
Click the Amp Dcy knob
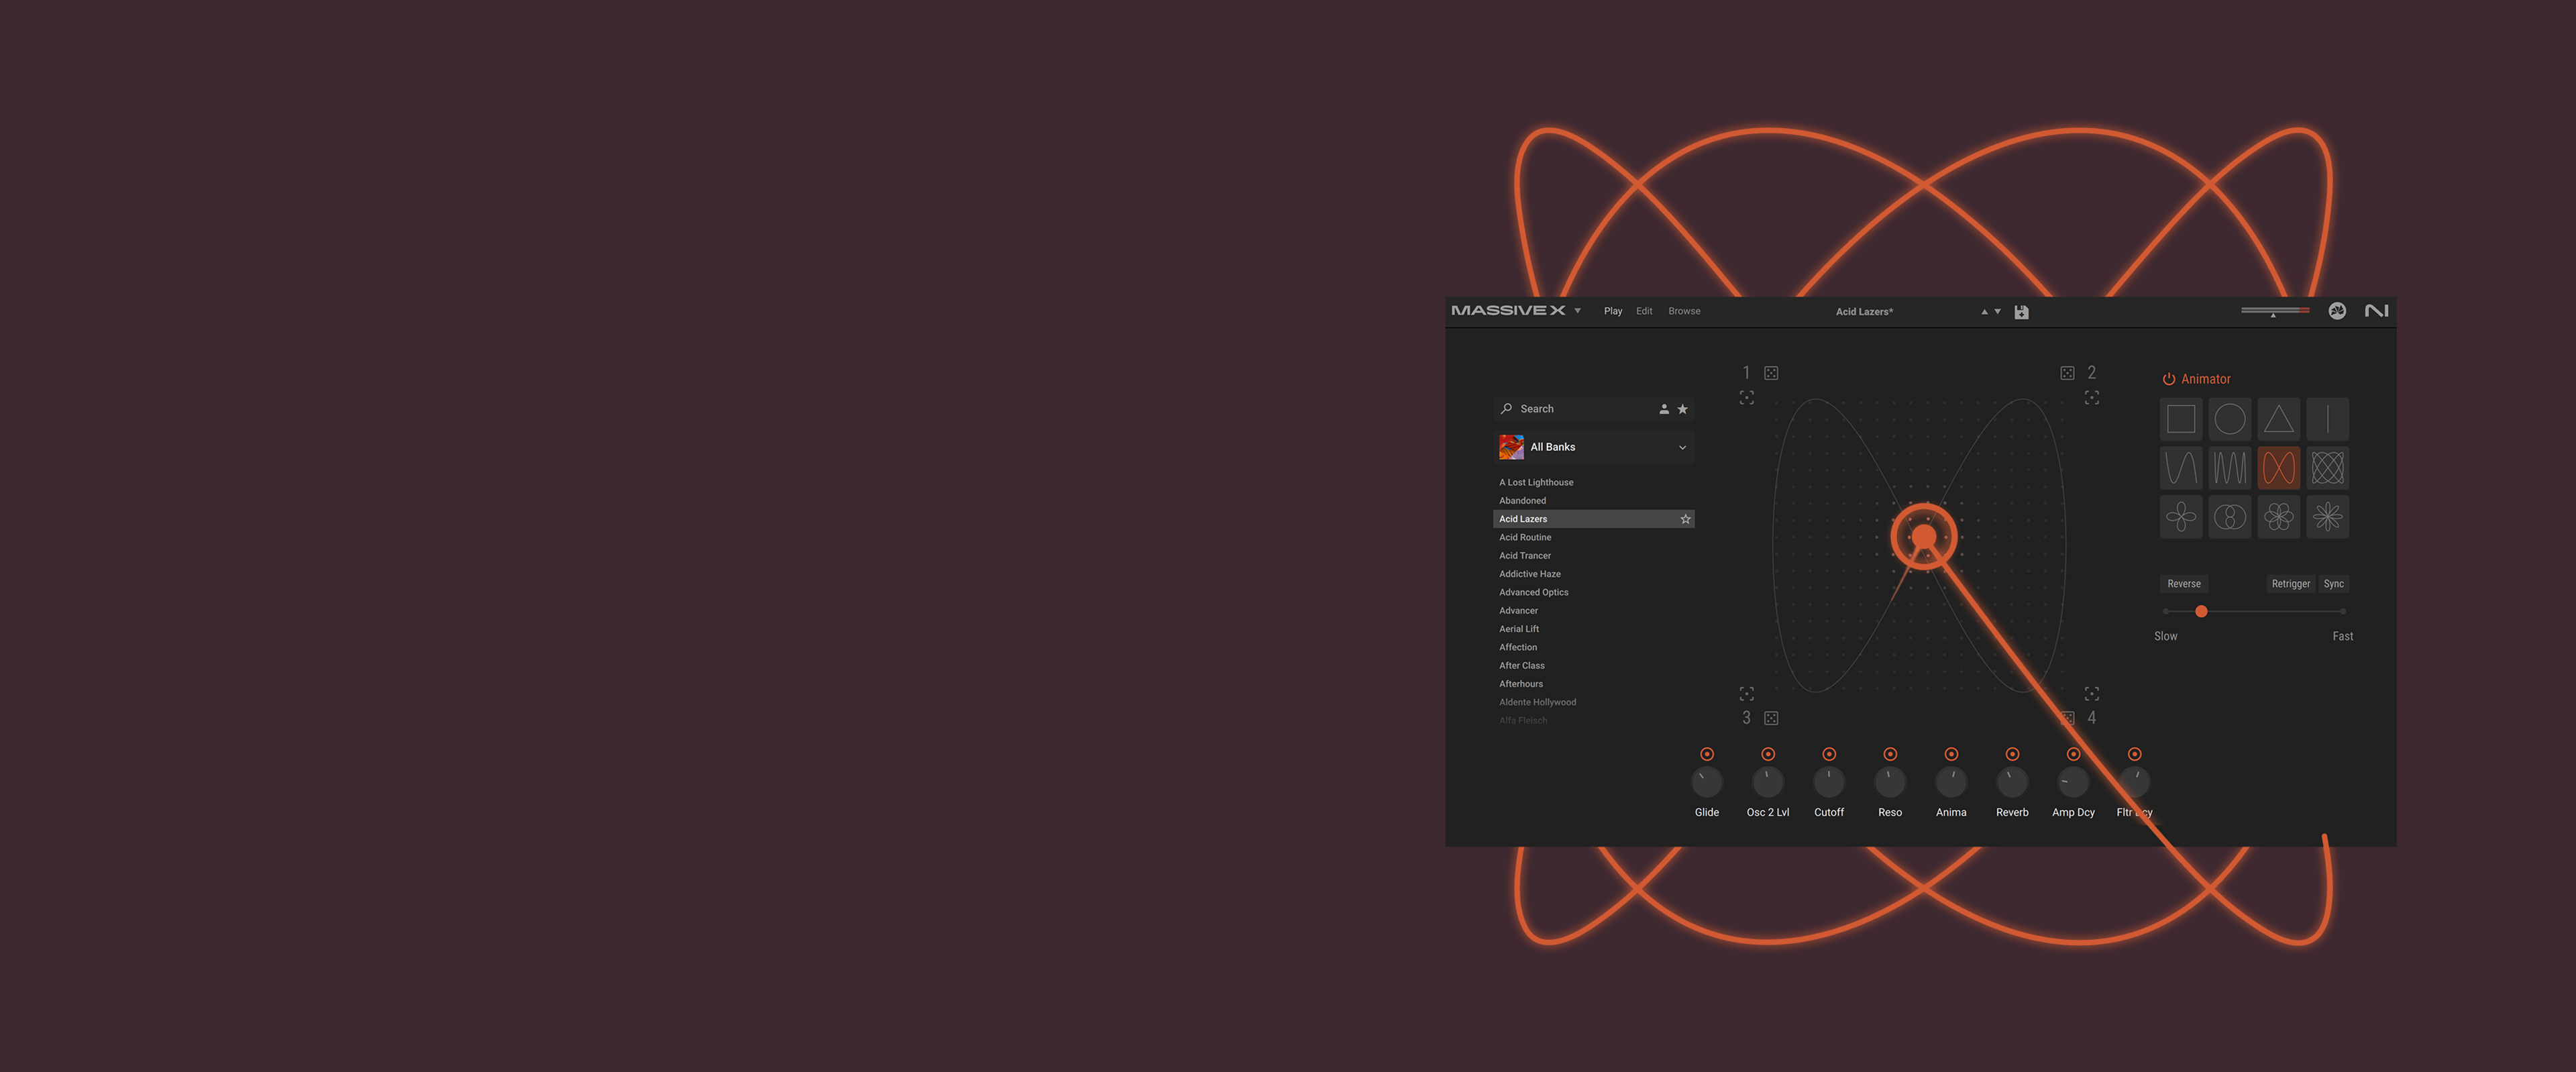coord(2073,783)
